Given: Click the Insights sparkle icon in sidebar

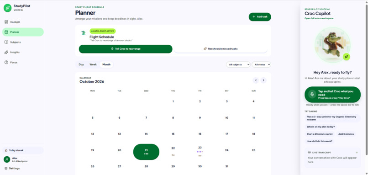Looking at the screenshot, I should click(6, 52).
